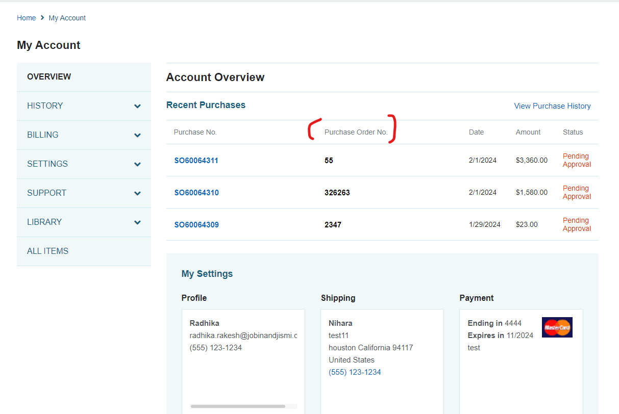This screenshot has width=619, height=414.
Task: Click the Purchase Order No. column header
Action: (x=356, y=132)
